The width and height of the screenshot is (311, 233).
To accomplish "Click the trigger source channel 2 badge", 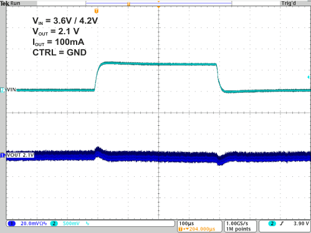I will (x=272, y=224).
